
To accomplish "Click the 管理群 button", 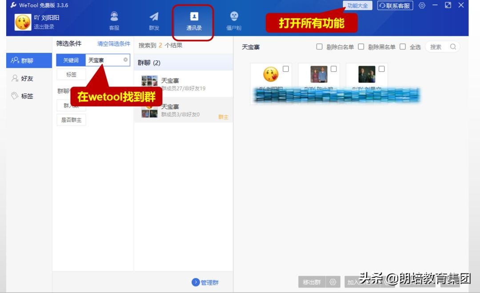I will click(205, 282).
